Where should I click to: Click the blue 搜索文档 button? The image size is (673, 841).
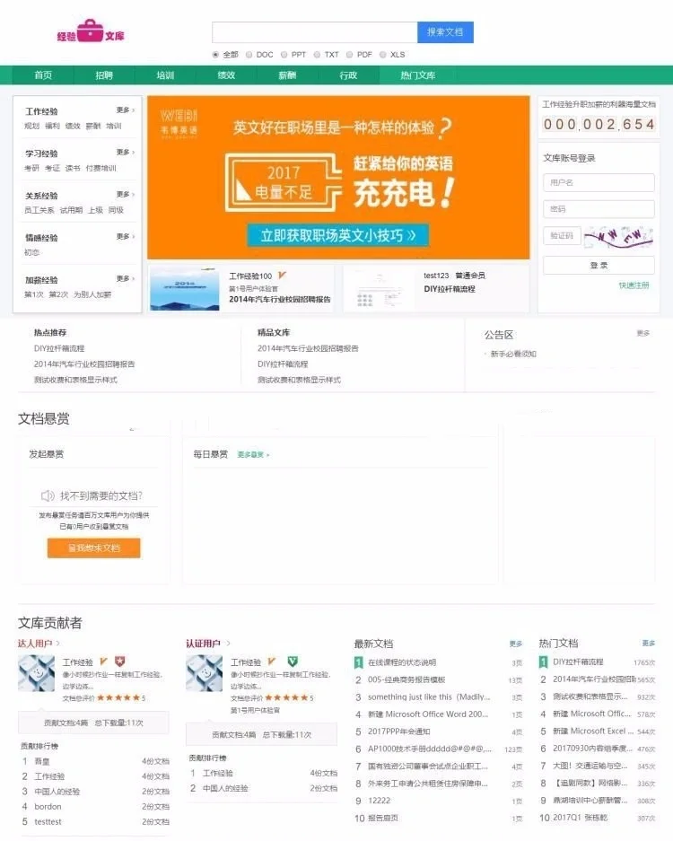[445, 32]
